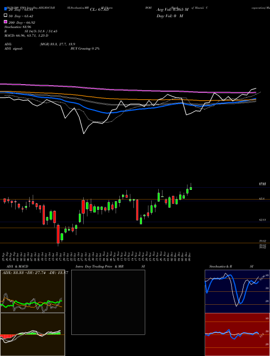Open the blue Stochastics chart panel
The image size is (270, 356).
pos(237,291)
